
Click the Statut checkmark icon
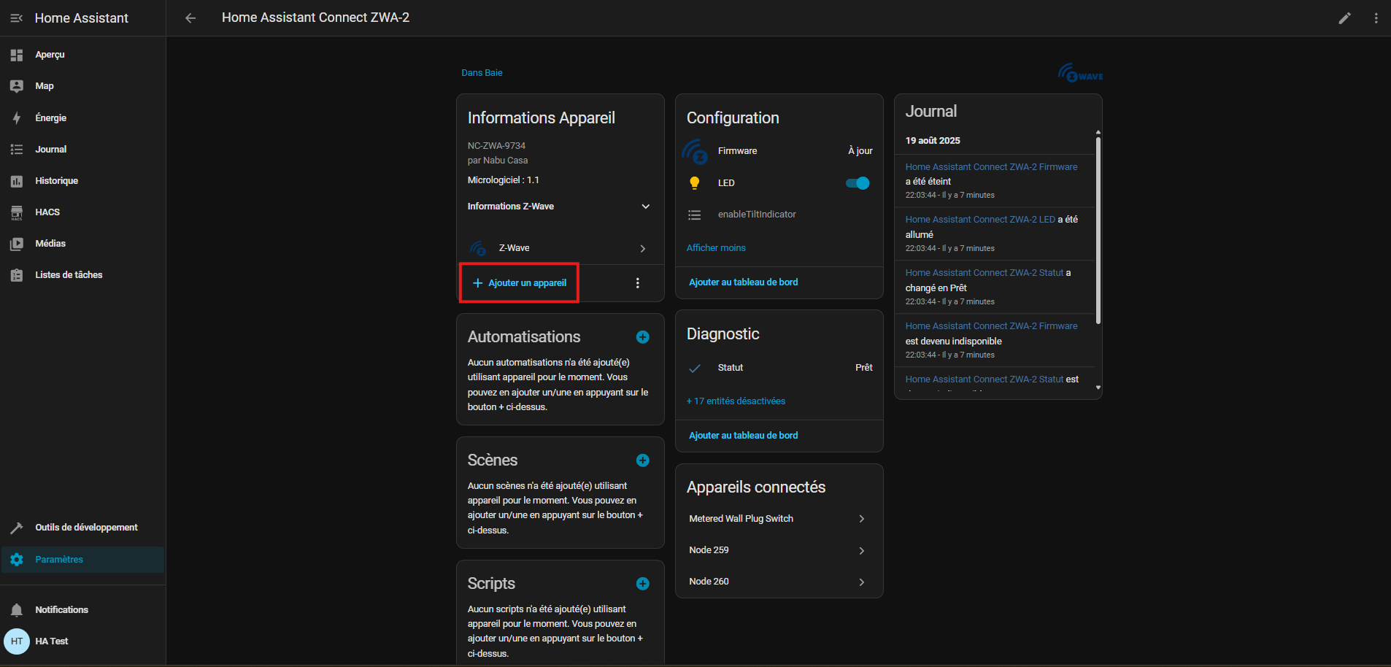click(x=695, y=368)
